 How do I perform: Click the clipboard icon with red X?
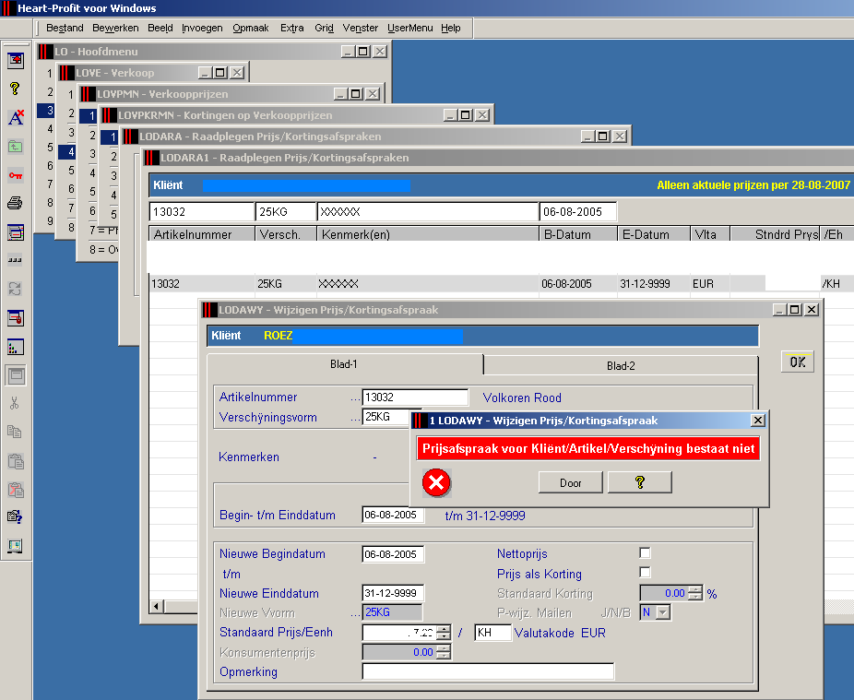[x=16, y=490]
